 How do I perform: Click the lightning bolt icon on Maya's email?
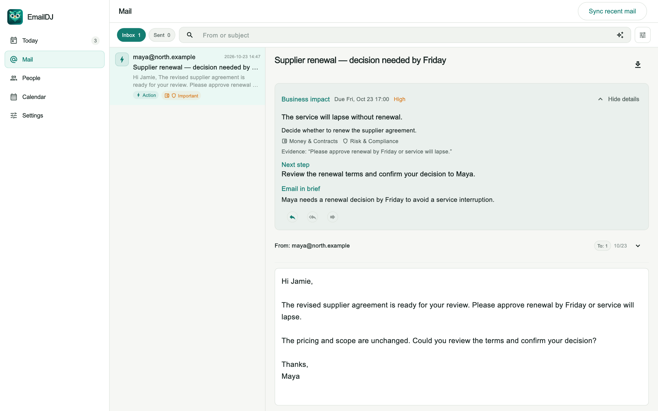pos(122,59)
